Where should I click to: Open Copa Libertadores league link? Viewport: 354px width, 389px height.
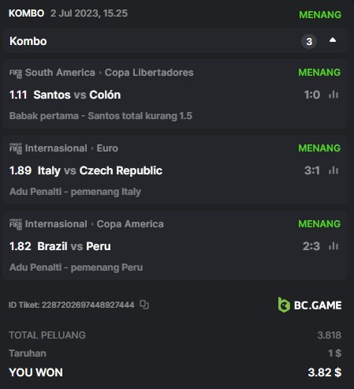149,73
